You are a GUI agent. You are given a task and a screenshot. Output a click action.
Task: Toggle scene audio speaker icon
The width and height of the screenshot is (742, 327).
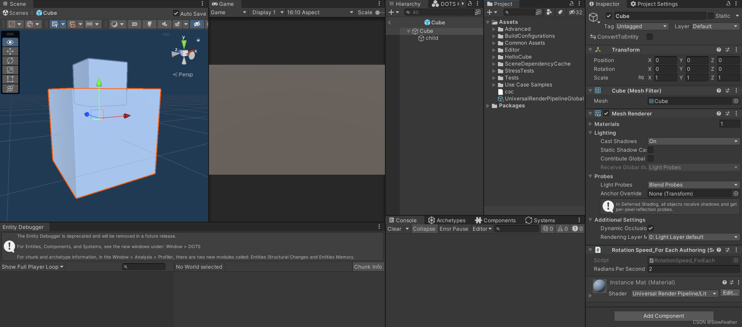point(165,24)
